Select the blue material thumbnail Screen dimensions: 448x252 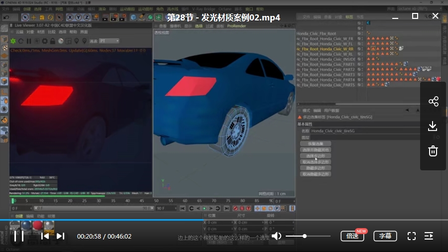coord(26,226)
